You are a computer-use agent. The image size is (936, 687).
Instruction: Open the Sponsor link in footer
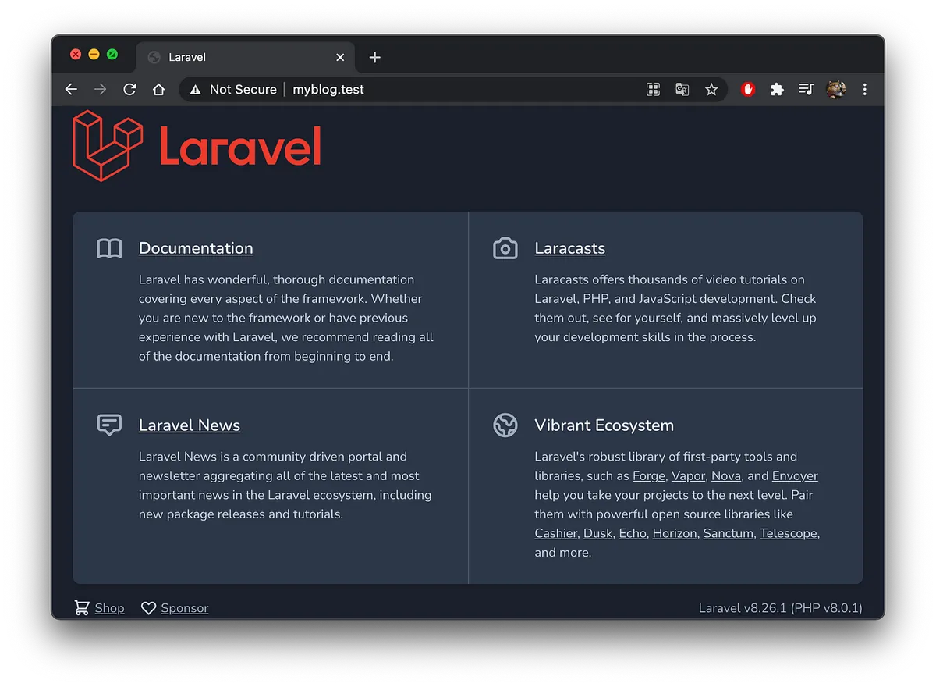(x=184, y=608)
